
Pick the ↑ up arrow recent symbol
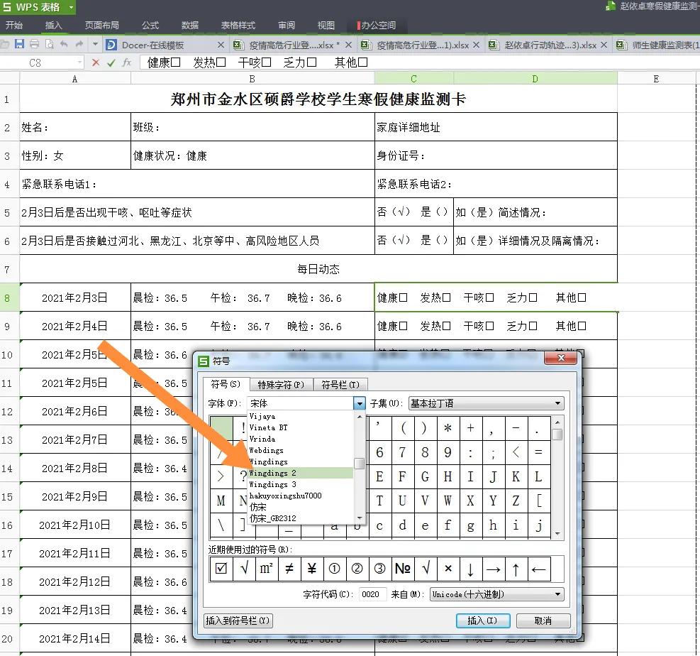coord(516,569)
